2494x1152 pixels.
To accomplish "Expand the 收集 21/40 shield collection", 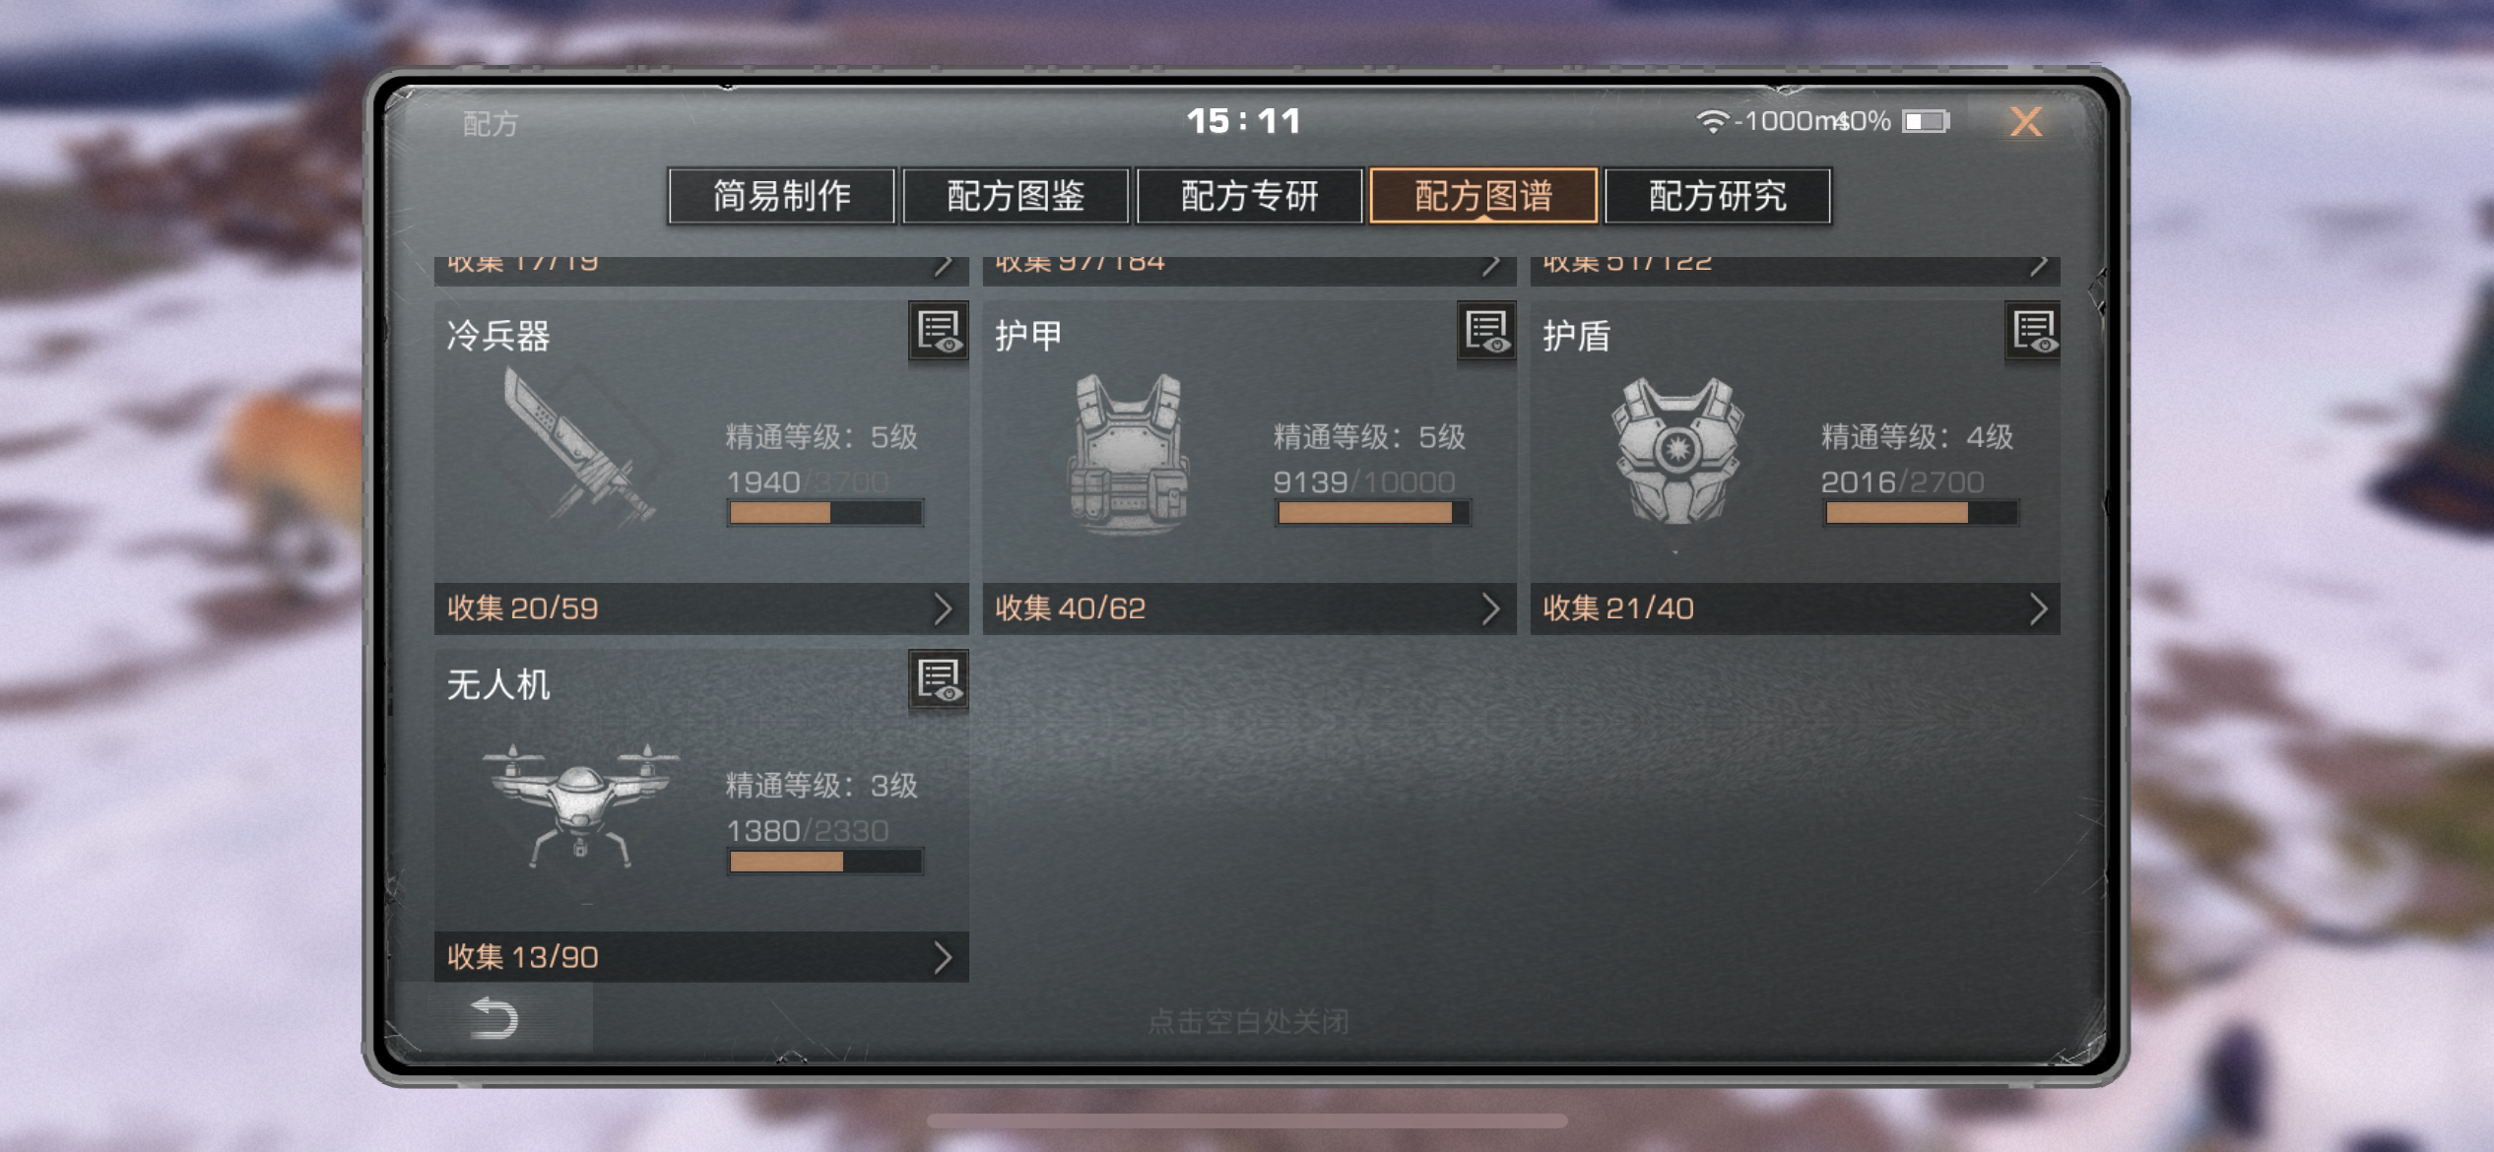I will (1796, 608).
